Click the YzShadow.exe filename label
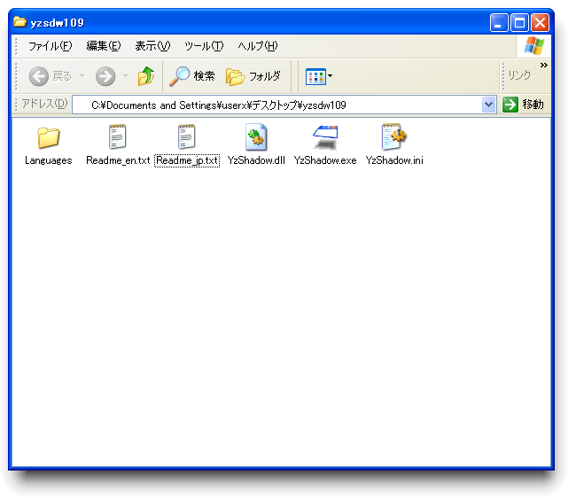Viewport: 576px width, 498px height. pos(325,161)
